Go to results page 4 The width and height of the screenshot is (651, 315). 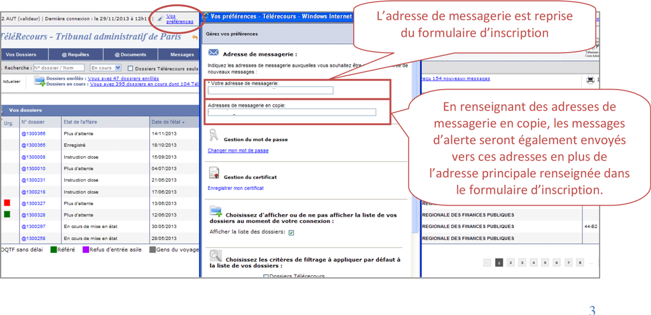pos(533,262)
